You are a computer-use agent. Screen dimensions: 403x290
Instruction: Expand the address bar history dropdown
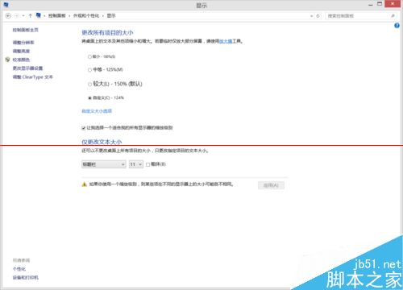(x=312, y=16)
